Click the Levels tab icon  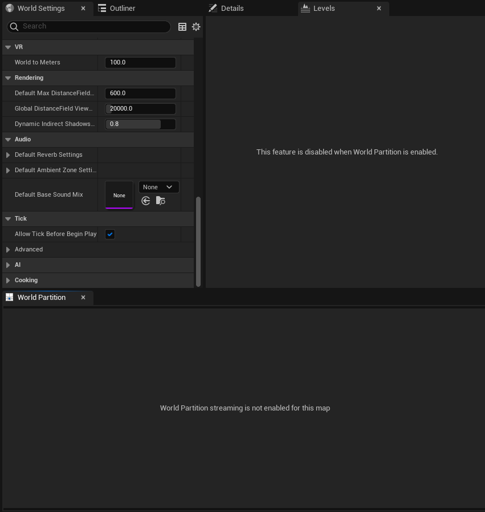click(305, 8)
